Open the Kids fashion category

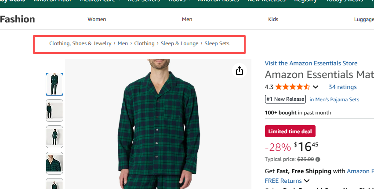coord(273,19)
